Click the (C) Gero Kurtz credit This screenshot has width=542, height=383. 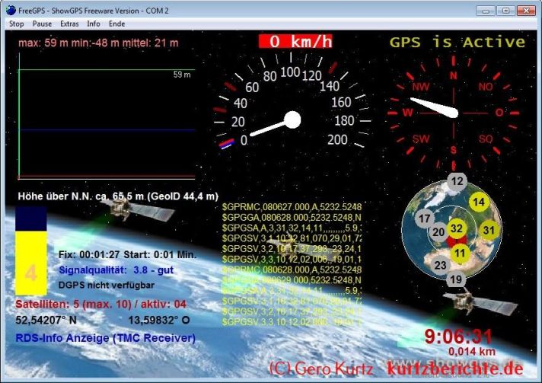[x=320, y=369]
